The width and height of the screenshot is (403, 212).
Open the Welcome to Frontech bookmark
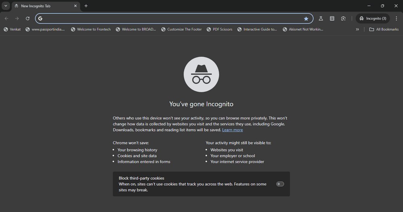coord(91,29)
